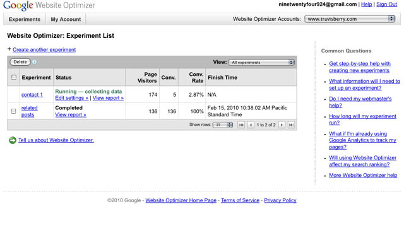The height and width of the screenshot is (230, 404).
Task: Open Privacy Policy link
Action: pos(280,200)
